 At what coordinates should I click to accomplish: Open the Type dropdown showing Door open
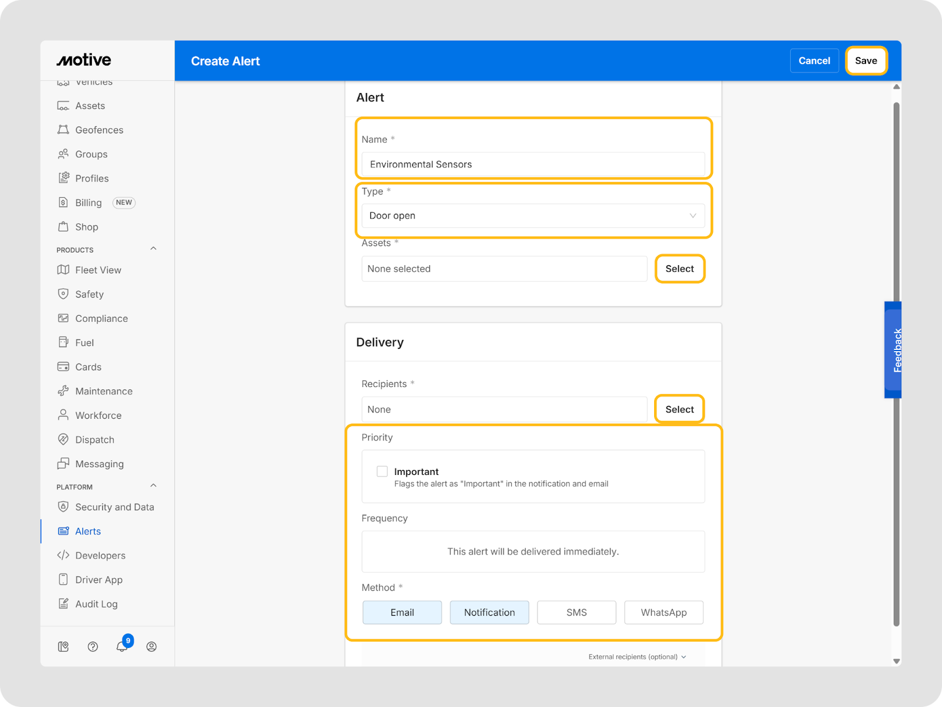pos(533,216)
